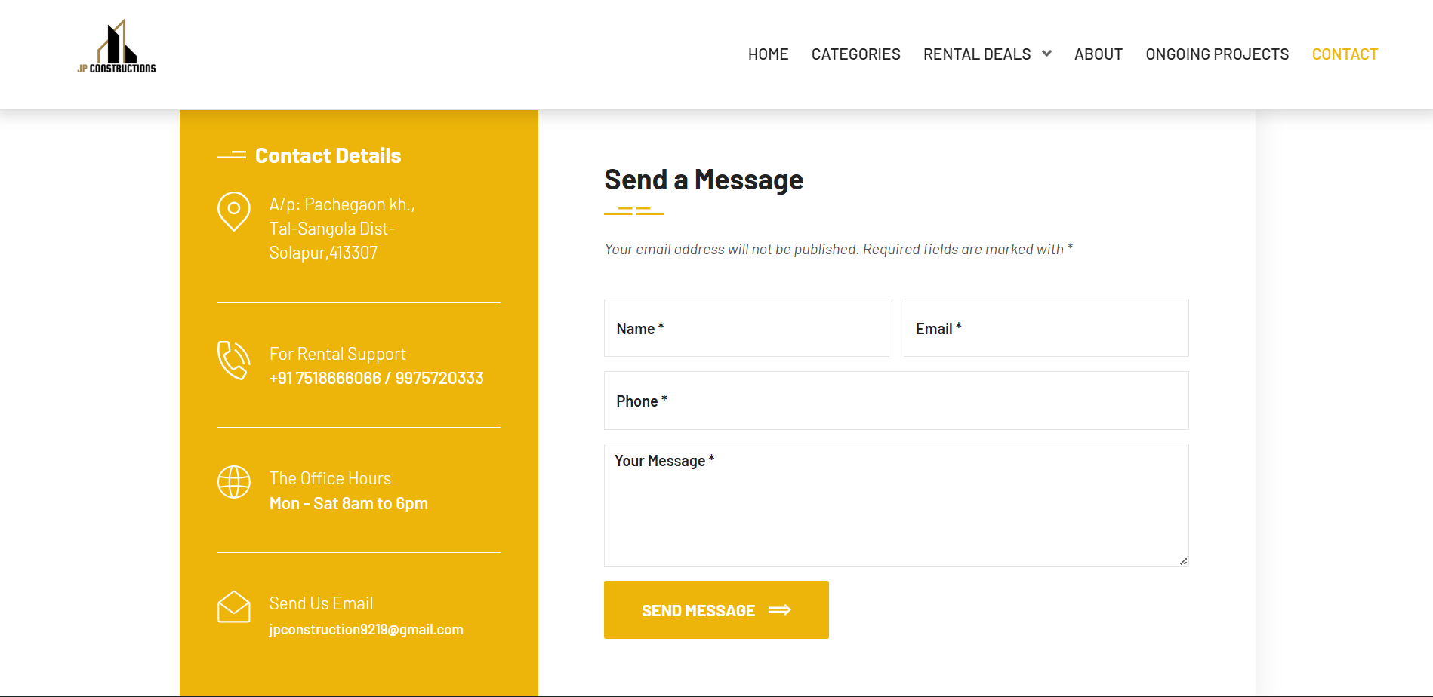Open the Home menu item

(x=768, y=54)
